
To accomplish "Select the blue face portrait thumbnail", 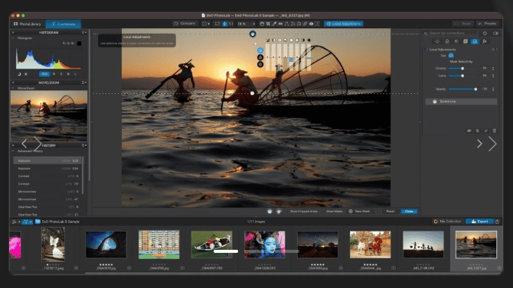I will [x=265, y=244].
